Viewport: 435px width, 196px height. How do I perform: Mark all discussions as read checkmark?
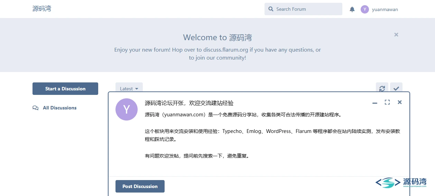pyautogui.click(x=396, y=89)
